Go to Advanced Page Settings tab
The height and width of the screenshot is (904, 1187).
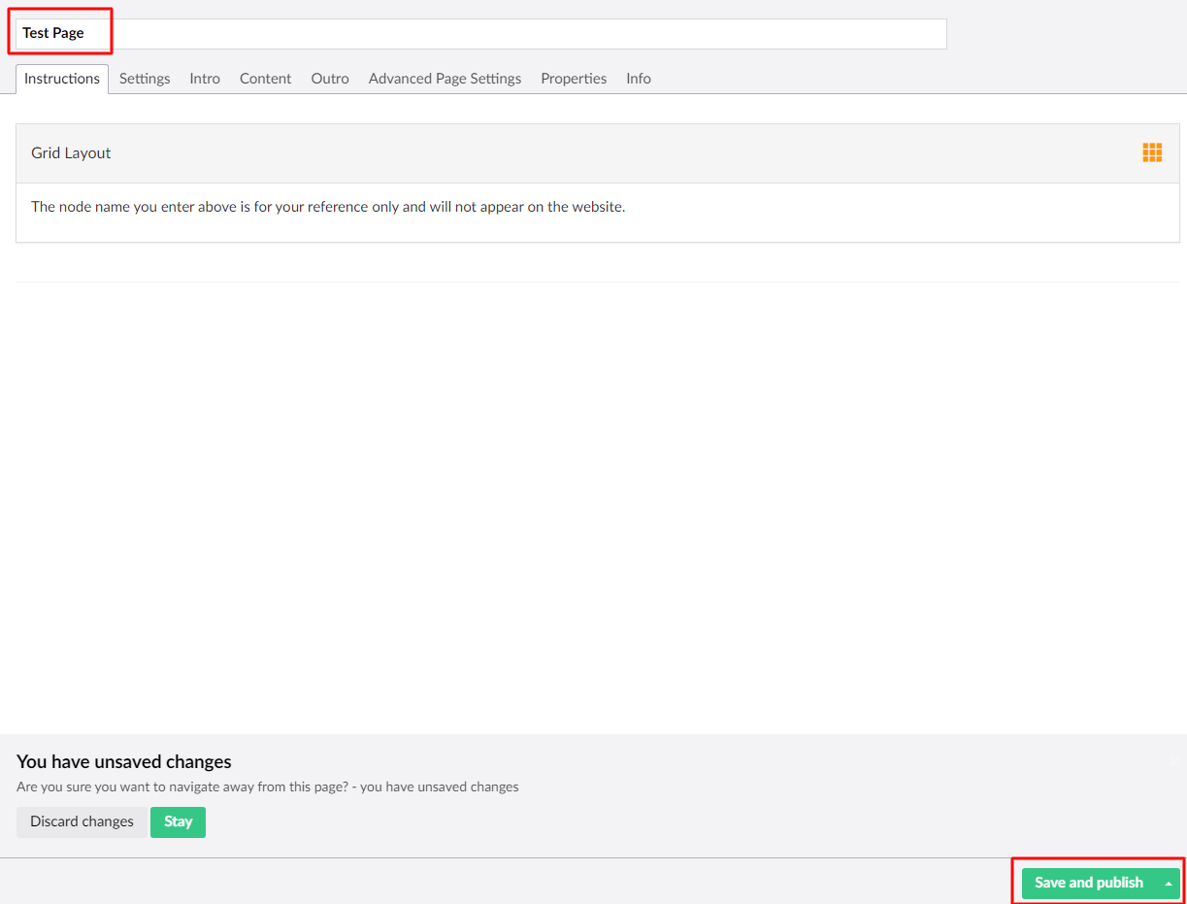tap(445, 79)
